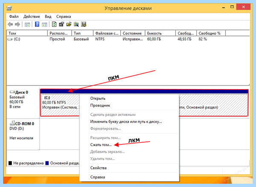Sort by the Тип column header

[82, 33]
